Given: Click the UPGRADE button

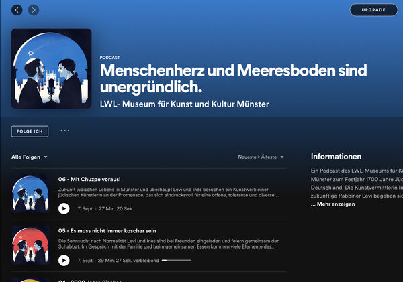Looking at the screenshot, I should point(373,10).
